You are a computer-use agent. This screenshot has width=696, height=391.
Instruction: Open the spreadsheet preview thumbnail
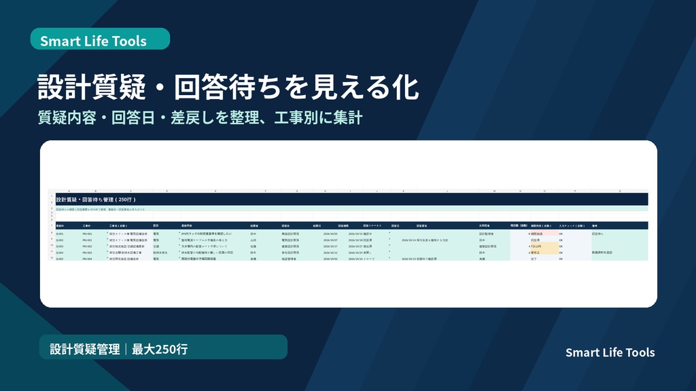tap(348, 224)
